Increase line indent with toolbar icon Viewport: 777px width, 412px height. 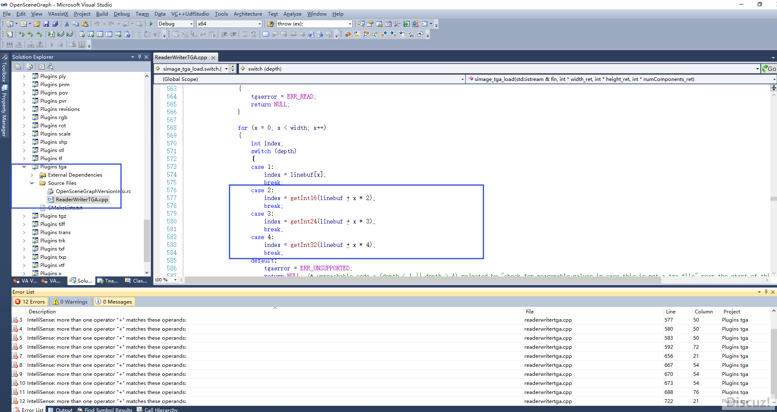point(233,34)
